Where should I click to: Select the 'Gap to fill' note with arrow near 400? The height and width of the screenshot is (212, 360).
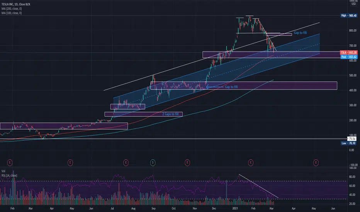[x=231, y=87]
